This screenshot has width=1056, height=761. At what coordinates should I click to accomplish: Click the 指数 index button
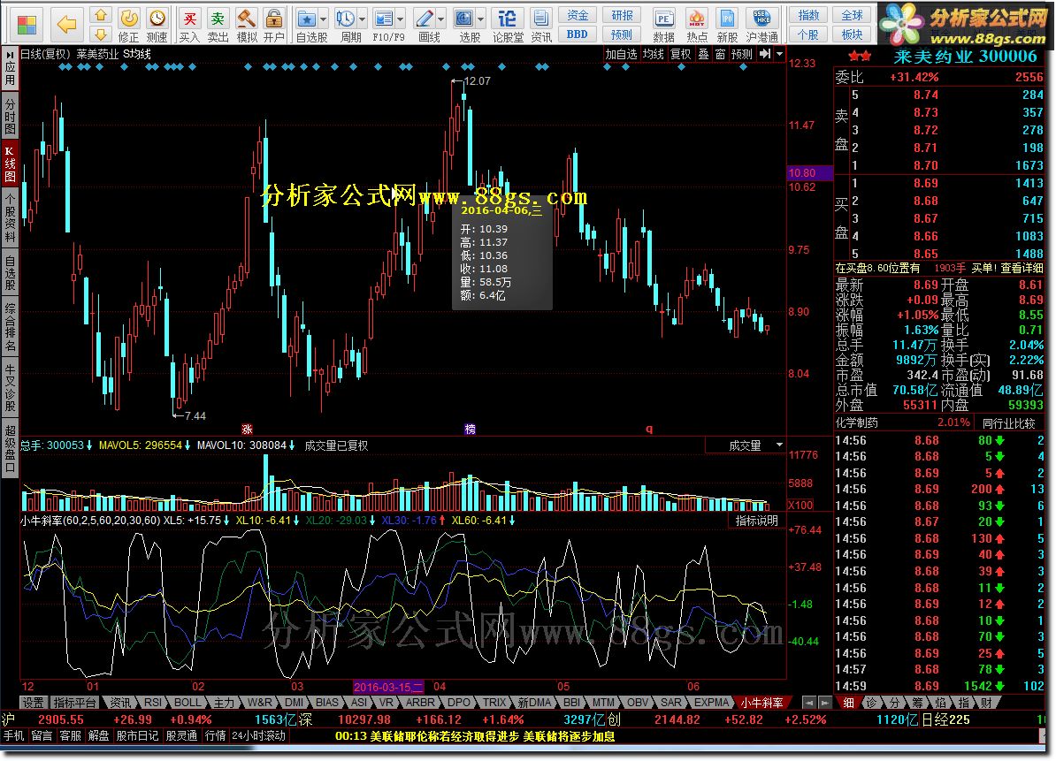click(x=808, y=16)
